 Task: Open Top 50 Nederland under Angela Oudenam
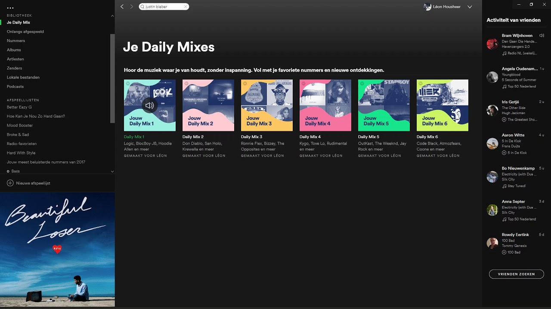(522, 86)
